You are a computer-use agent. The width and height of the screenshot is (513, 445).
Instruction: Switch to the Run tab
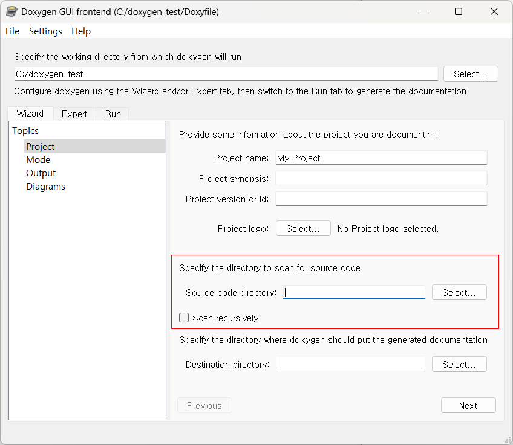(x=113, y=114)
